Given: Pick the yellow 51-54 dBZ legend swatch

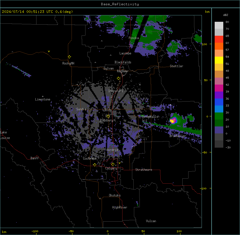Looking at the screenshot, I should click(219, 60).
